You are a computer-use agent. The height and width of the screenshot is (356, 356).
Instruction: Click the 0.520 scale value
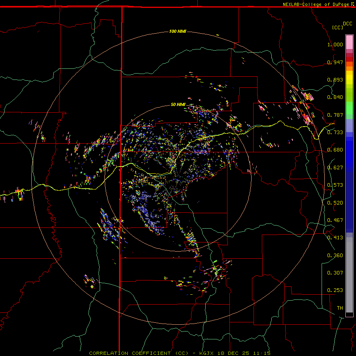pyautogui.click(x=335, y=203)
